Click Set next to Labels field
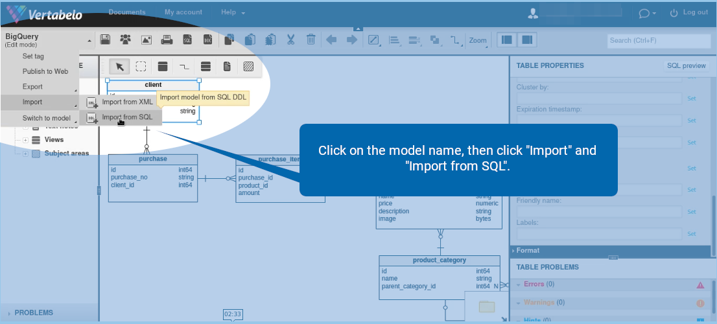Viewport: 717px width, 324px height. [x=692, y=234]
